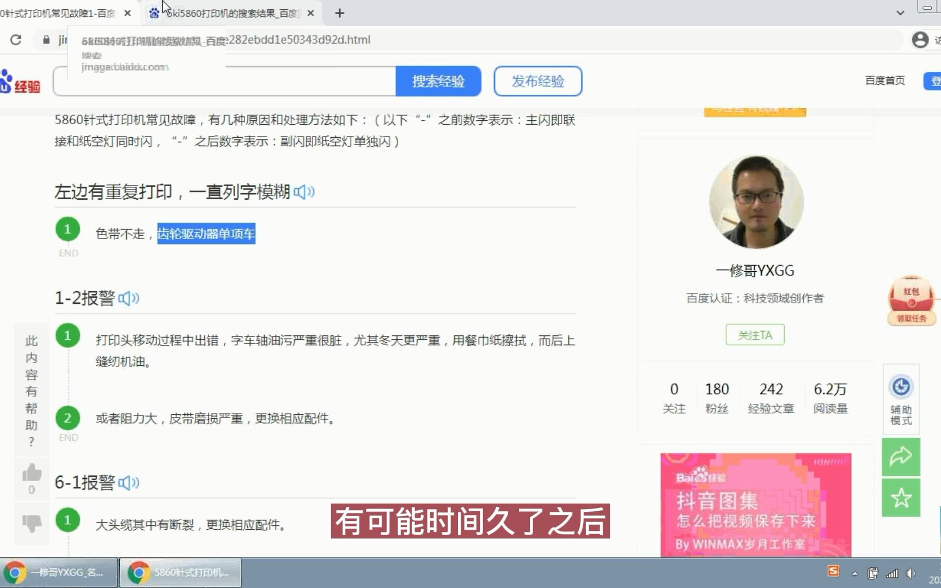
Task: Click the green share arrow icon
Action: click(901, 456)
